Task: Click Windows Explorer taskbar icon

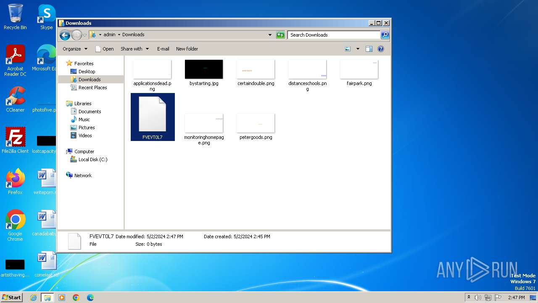Action: (x=47, y=298)
